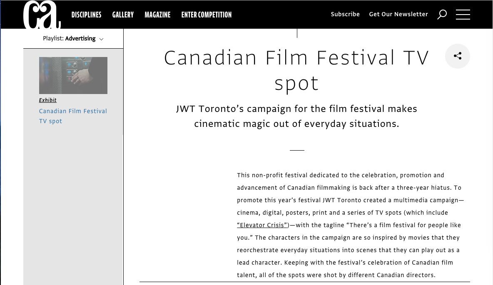Select Enter Competition in navigation

(206, 15)
